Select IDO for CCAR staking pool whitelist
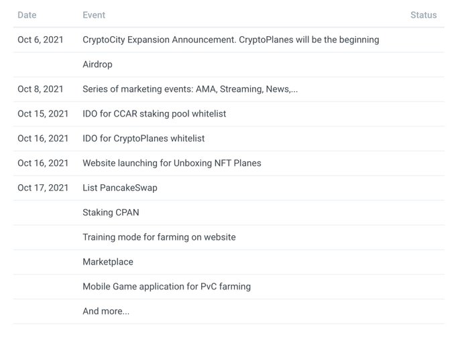Viewport: 456px width, 353px height. click(154, 114)
